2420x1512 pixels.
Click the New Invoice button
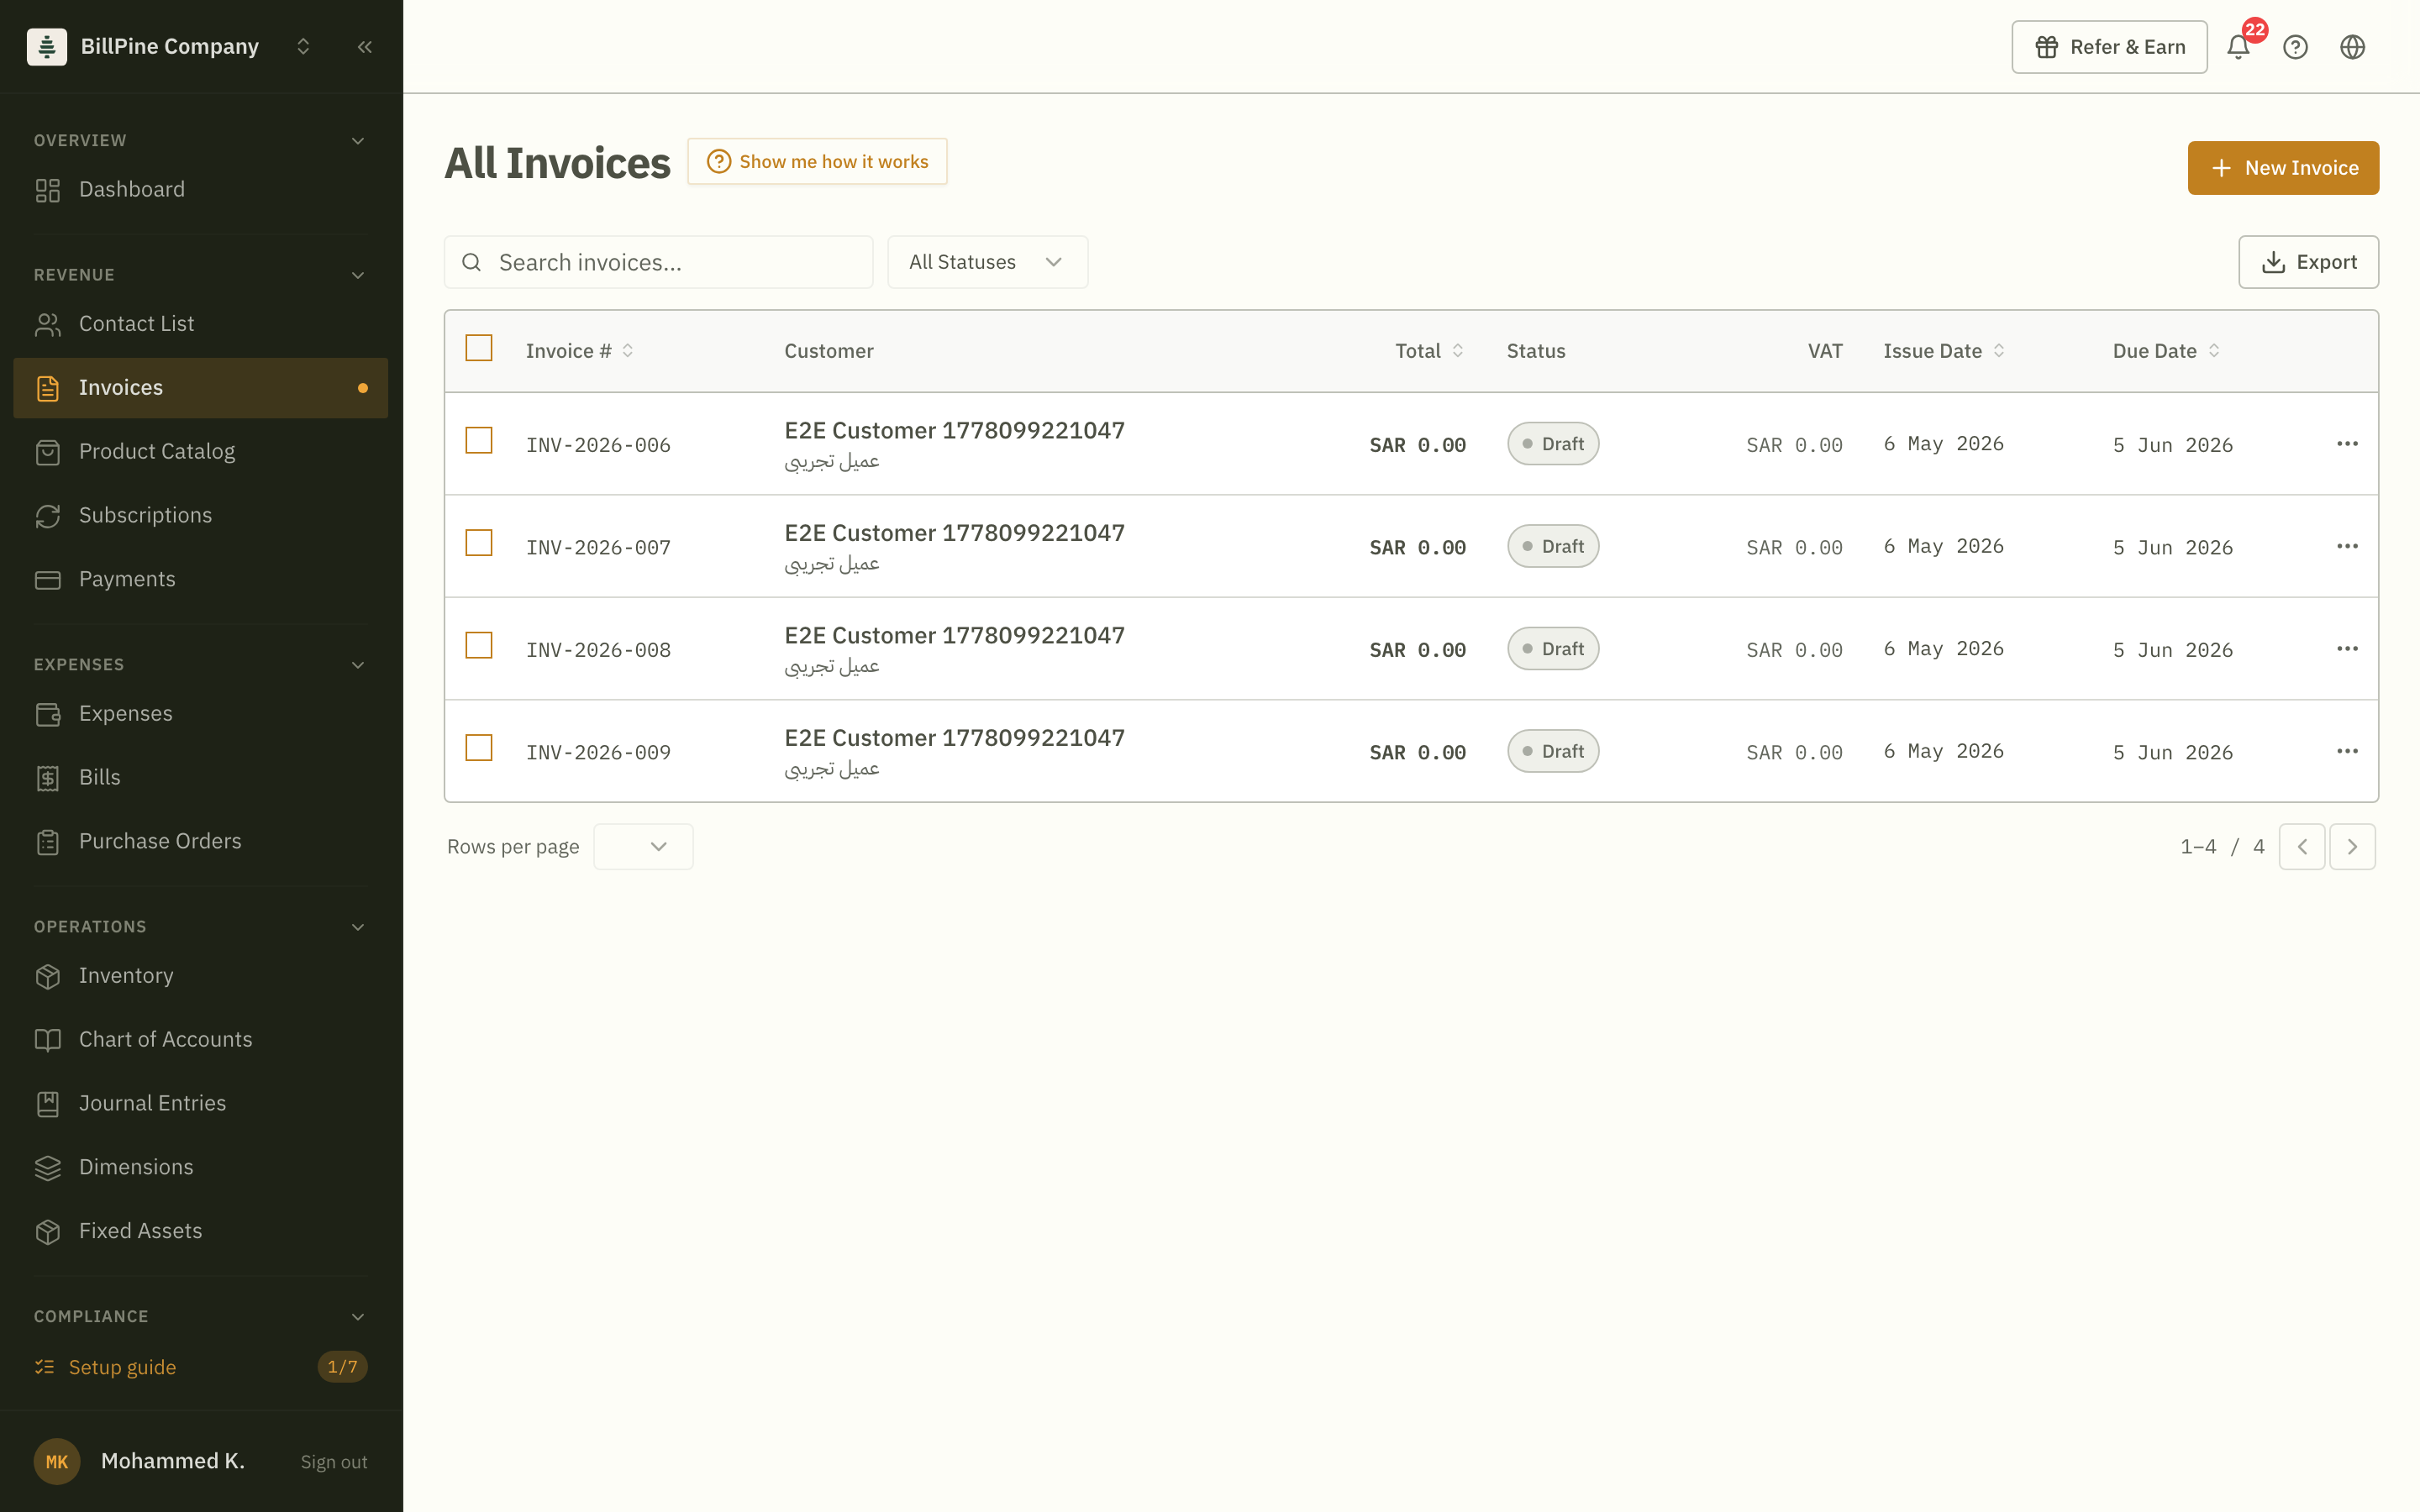tap(2283, 168)
